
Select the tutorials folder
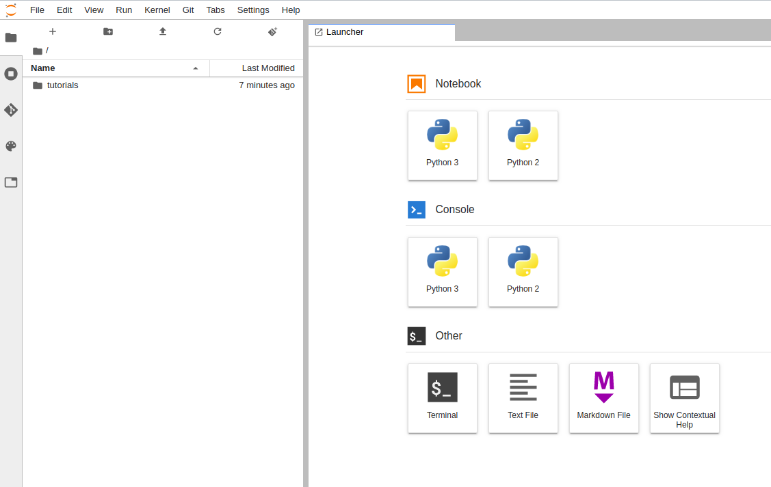(163, 85)
